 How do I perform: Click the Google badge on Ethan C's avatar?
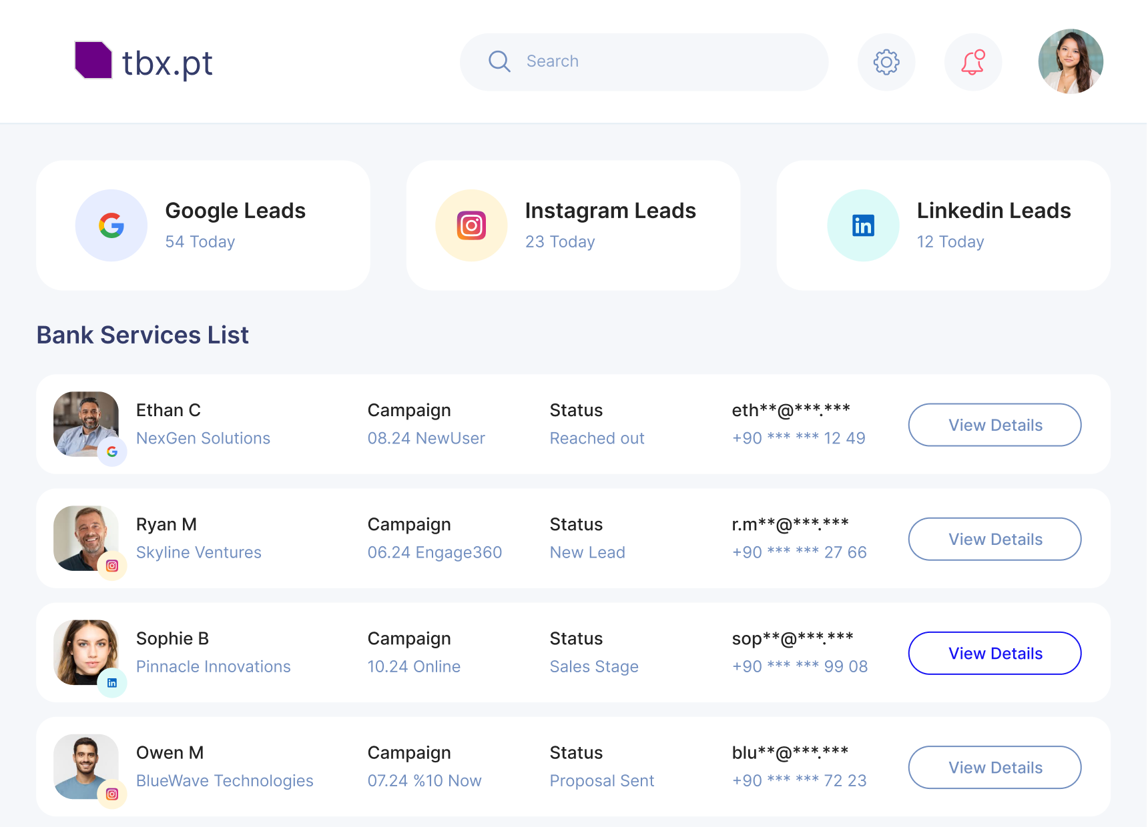click(113, 452)
